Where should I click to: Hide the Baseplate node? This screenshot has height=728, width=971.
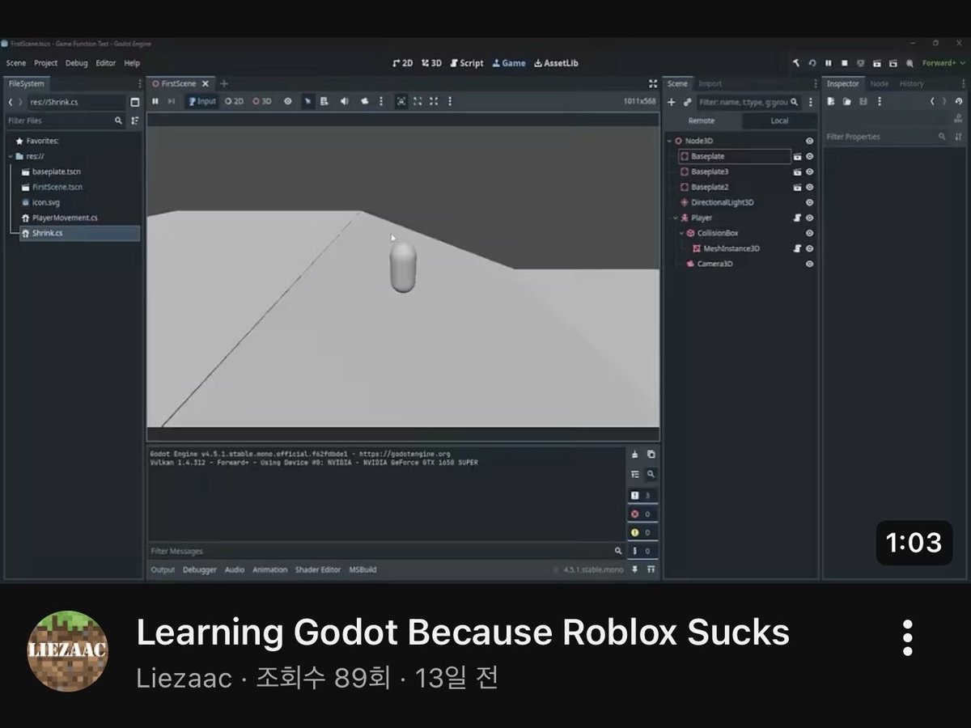click(x=809, y=156)
